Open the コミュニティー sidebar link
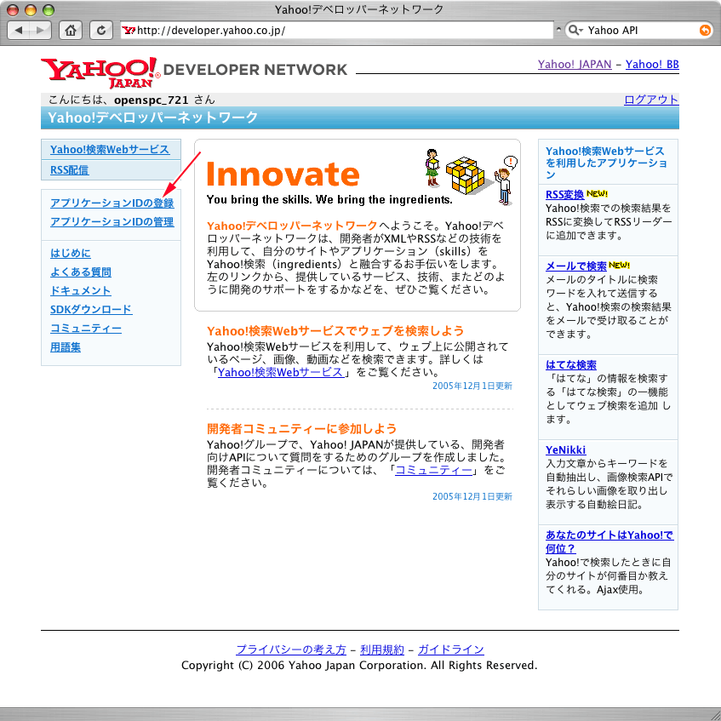Screen dimensions: 721x721 tap(86, 329)
